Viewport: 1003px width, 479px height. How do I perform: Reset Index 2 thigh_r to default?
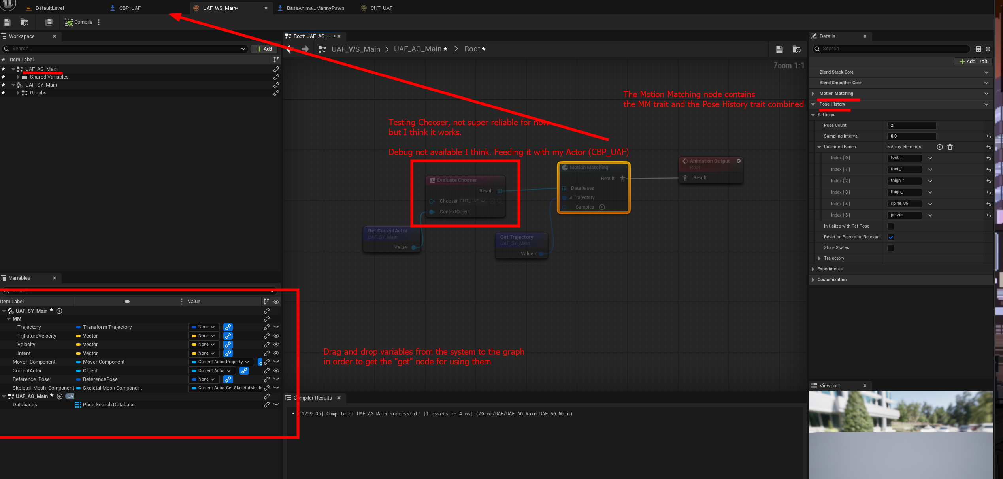click(988, 181)
